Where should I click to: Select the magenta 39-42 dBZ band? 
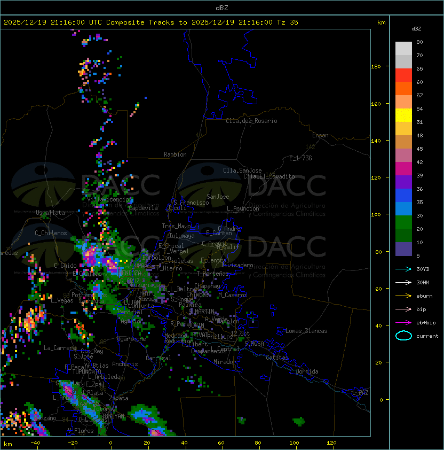pos(403,169)
